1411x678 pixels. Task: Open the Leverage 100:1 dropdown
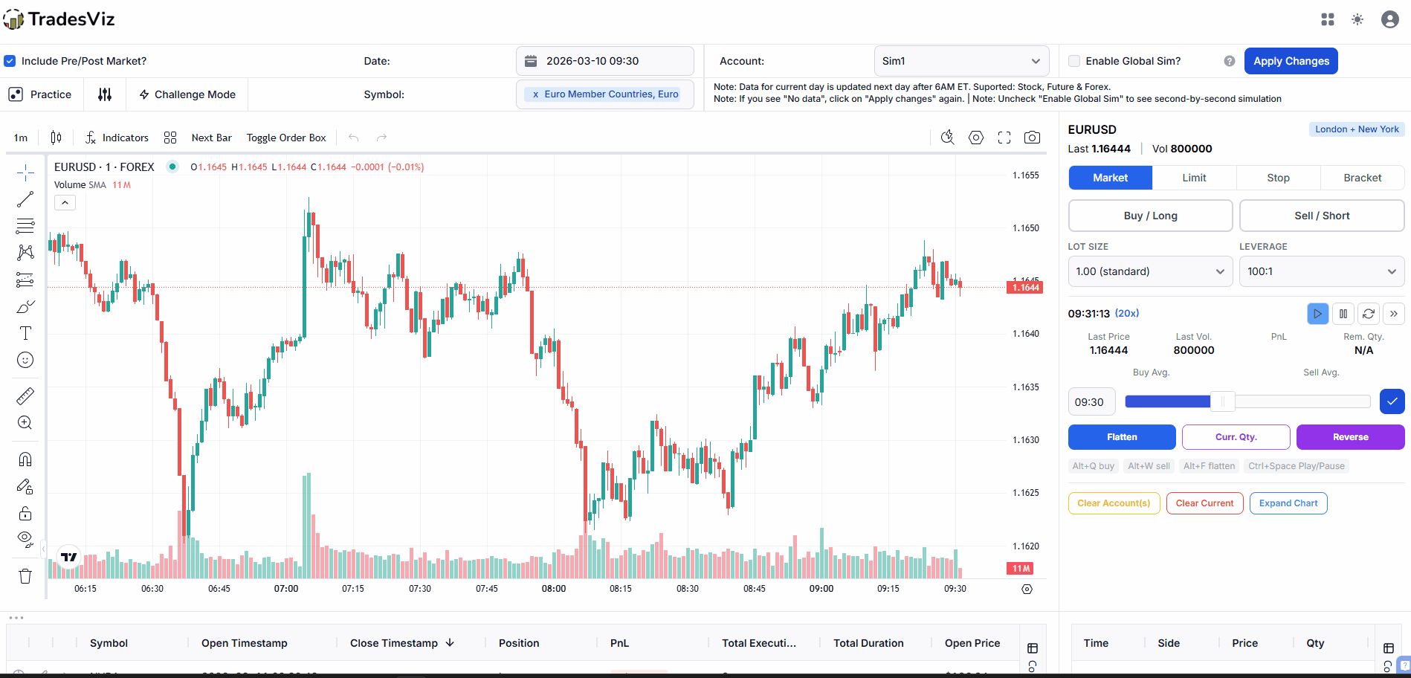pyautogui.click(x=1321, y=271)
